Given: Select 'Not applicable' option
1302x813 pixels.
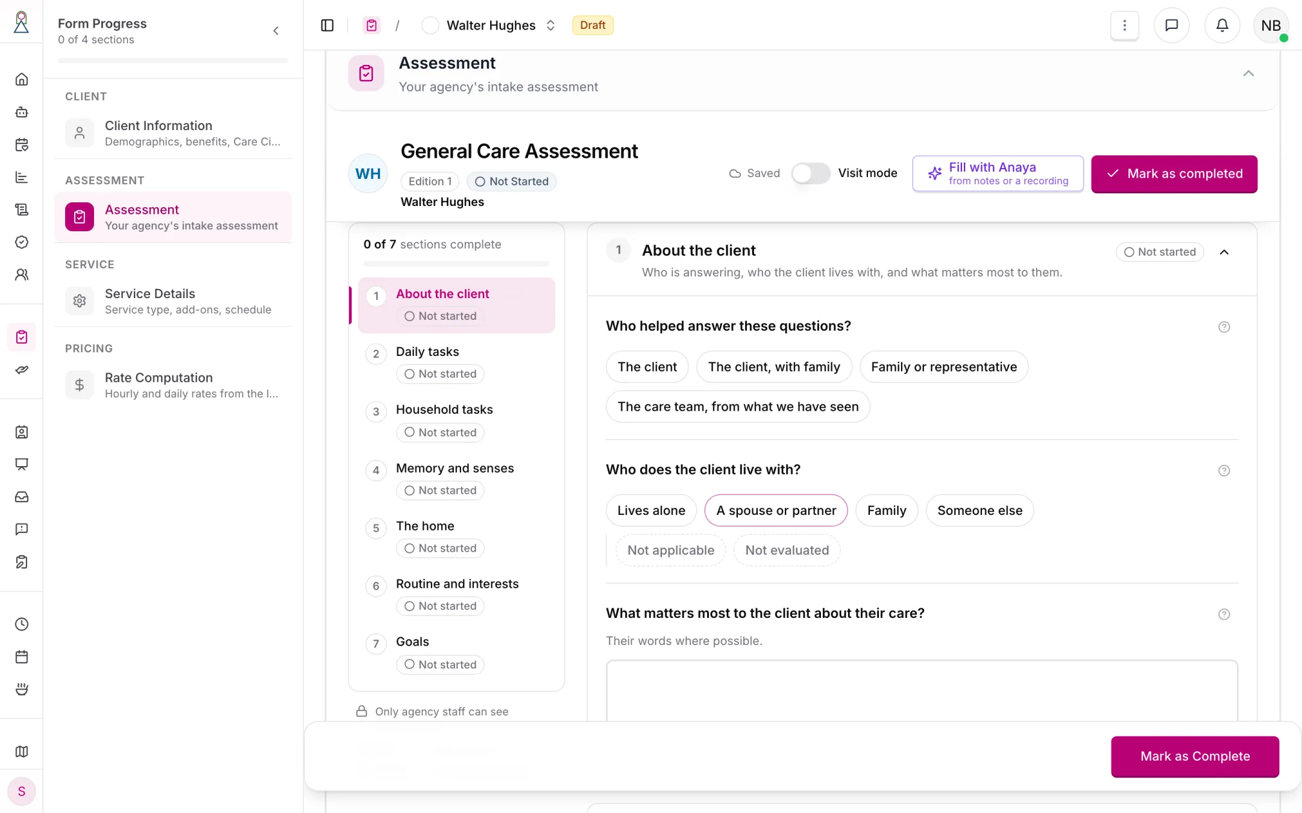Looking at the screenshot, I should click(670, 550).
